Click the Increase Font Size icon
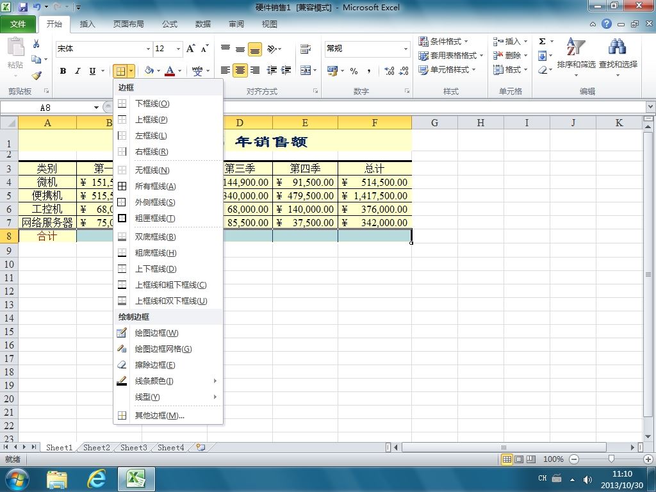Screen dimensions: 656x492 (x=191, y=49)
